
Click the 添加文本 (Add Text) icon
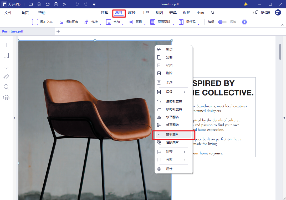[x=35, y=22]
